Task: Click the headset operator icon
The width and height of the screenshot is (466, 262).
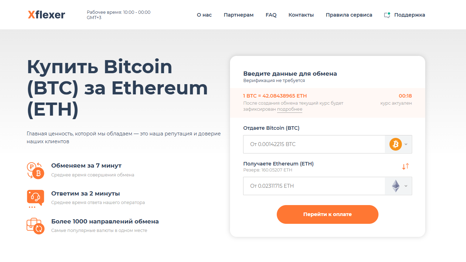Action: [35, 198]
